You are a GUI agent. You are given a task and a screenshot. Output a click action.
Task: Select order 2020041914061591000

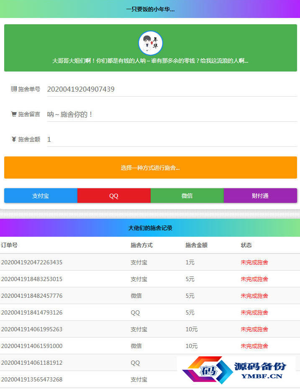(x=32, y=346)
